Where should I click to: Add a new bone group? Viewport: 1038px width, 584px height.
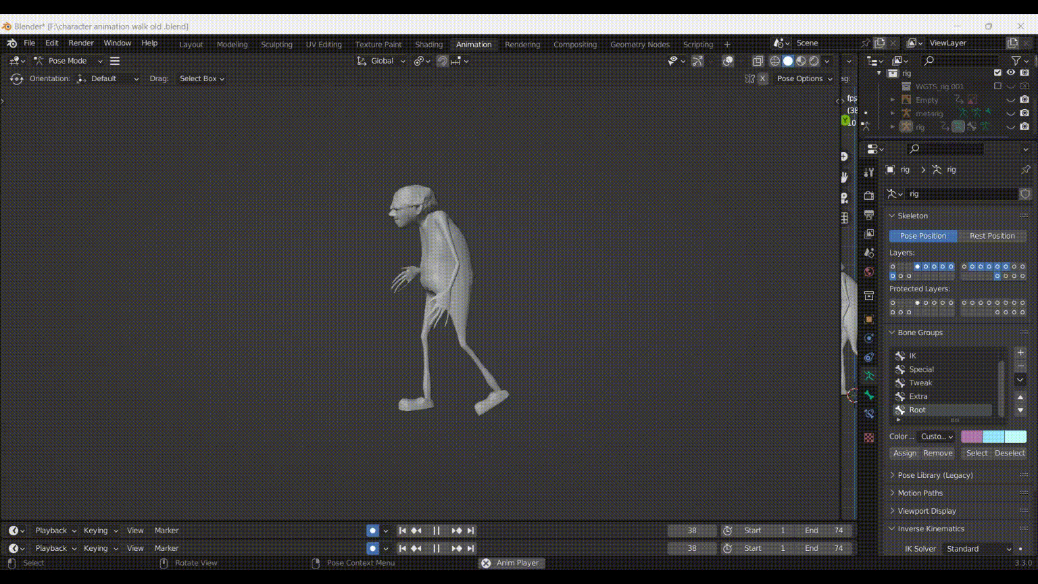tap(1021, 354)
